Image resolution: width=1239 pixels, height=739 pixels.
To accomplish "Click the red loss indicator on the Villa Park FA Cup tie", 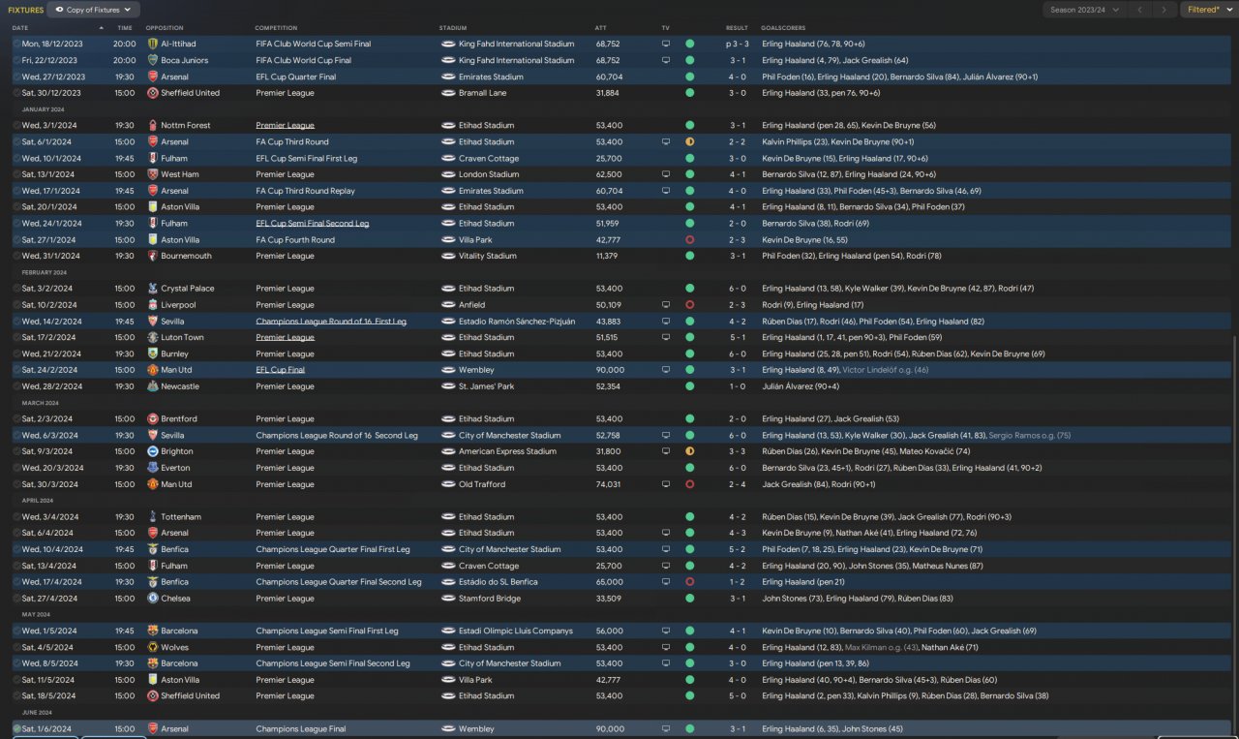I will pyautogui.click(x=689, y=239).
